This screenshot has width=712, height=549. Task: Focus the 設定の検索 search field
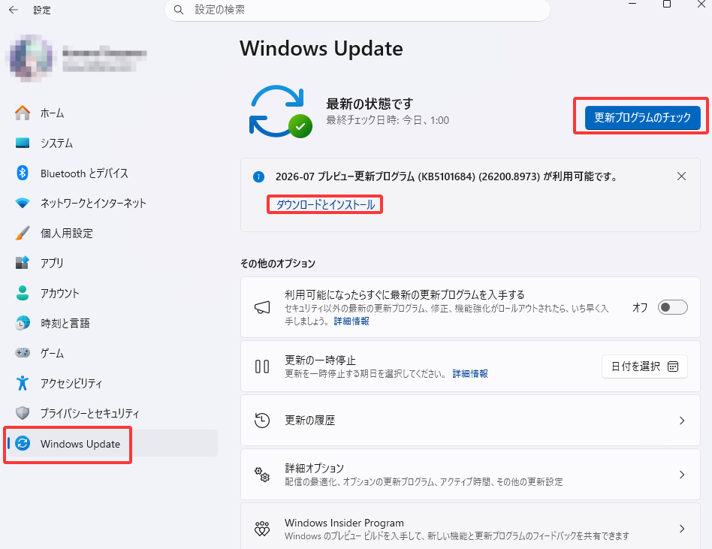(358, 10)
